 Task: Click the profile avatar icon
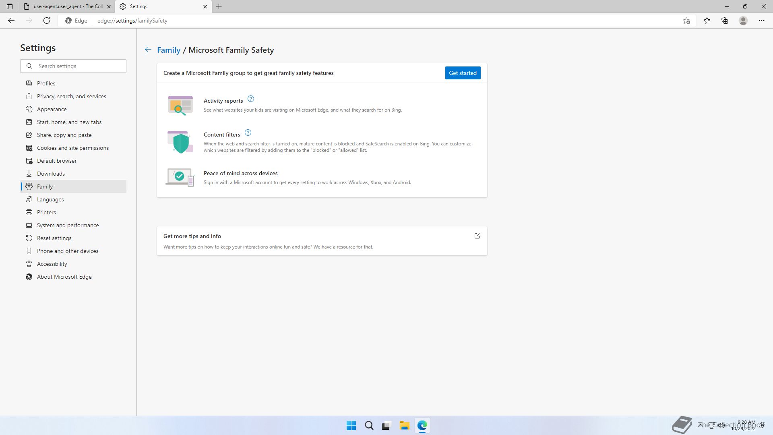pos(743,21)
